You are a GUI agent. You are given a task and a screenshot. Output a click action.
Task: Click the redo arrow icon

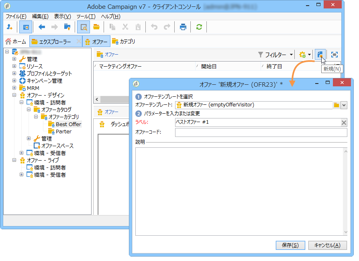[x=167, y=27]
